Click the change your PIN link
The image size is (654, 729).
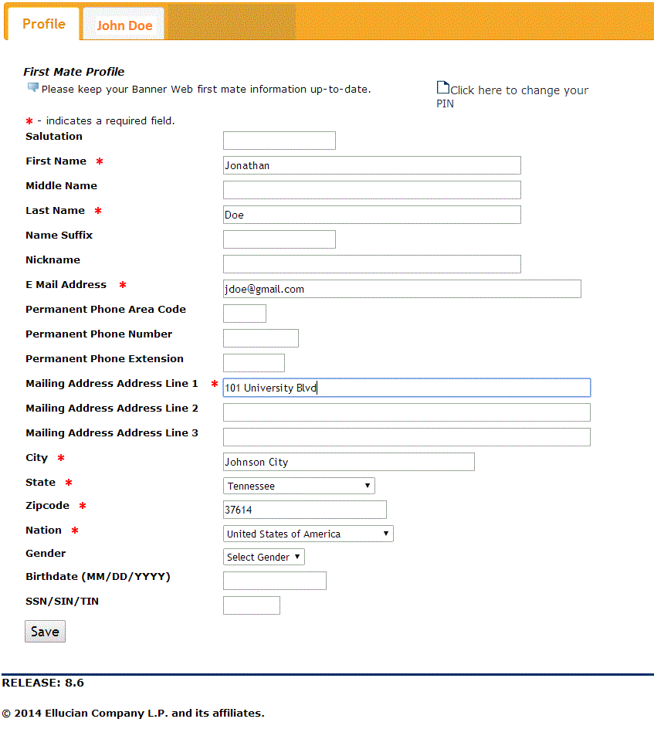click(518, 90)
